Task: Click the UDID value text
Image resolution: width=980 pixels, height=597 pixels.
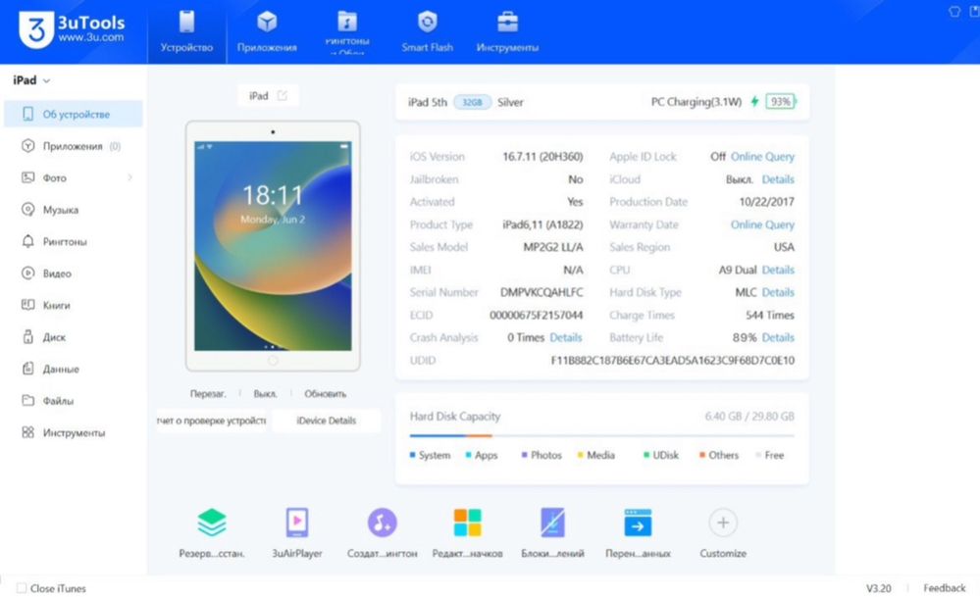Action: click(673, 361)
